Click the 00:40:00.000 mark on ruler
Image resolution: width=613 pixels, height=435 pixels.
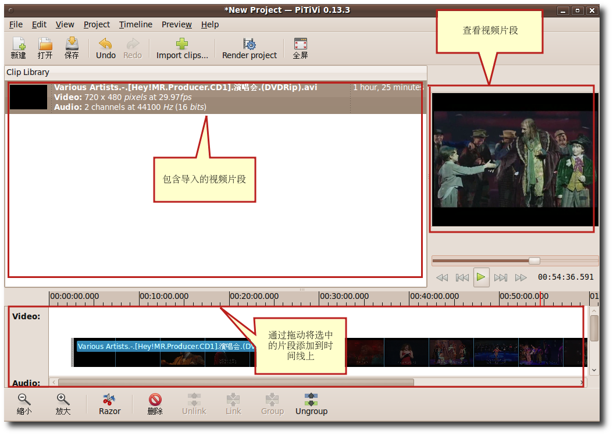[x=434, y=297]
